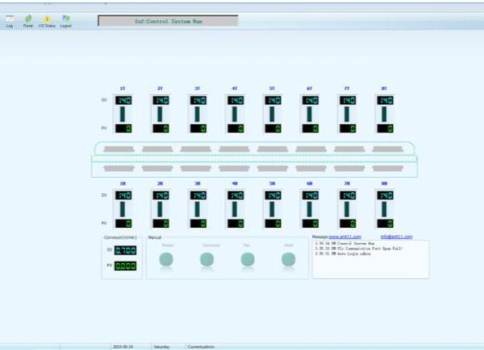484x350 pixels.
Task: Click Current:admin in the status bar
Action: [x=201, y=347]
